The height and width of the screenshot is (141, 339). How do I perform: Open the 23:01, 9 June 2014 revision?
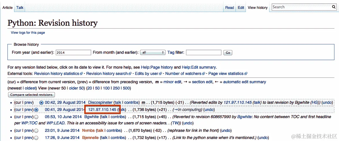point(62,130)
